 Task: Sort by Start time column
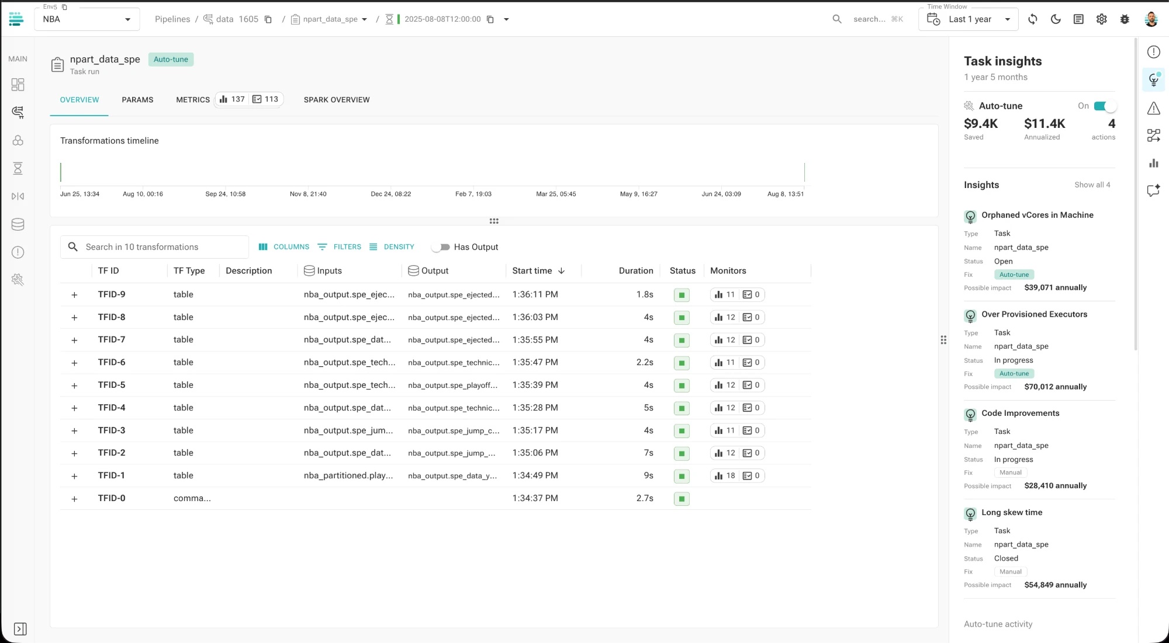point(538,271)
